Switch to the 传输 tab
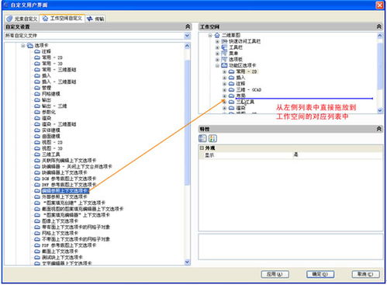387x285 pixels. click(95, 19)
